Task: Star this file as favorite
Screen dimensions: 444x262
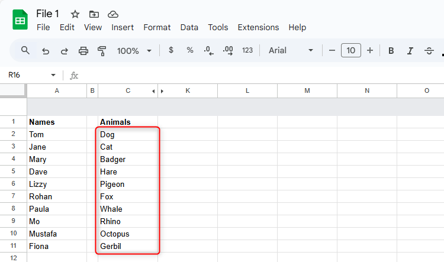Action: [75, 14]
